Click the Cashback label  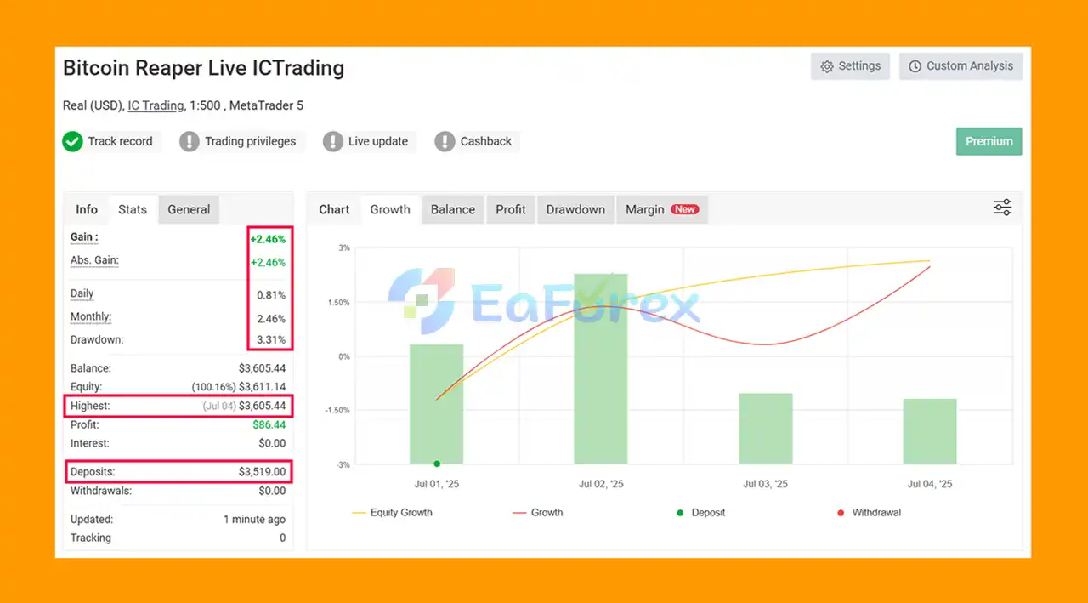click(x=486, y=141)
